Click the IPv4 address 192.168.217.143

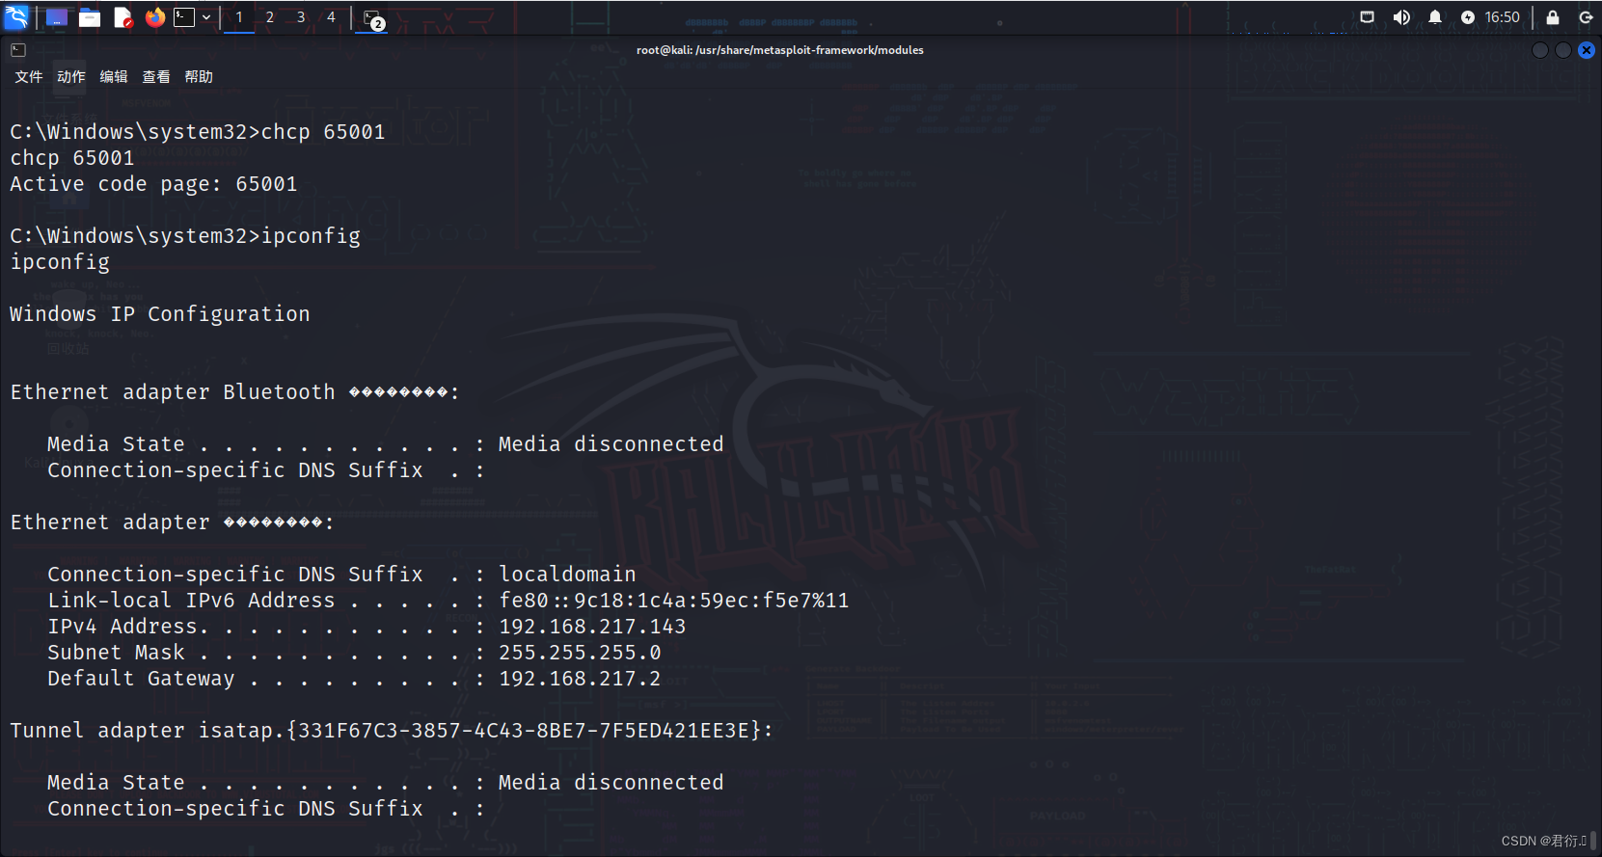pyautogui.click(x=592, y=627)
